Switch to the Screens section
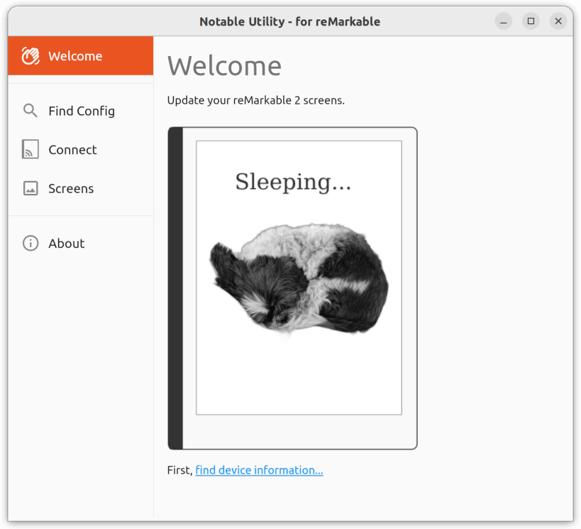 (x=80, y=188)
